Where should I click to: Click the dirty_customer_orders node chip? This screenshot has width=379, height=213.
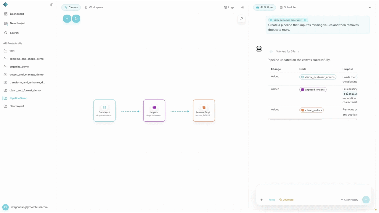pyautogui.click(x=318, y=77)
